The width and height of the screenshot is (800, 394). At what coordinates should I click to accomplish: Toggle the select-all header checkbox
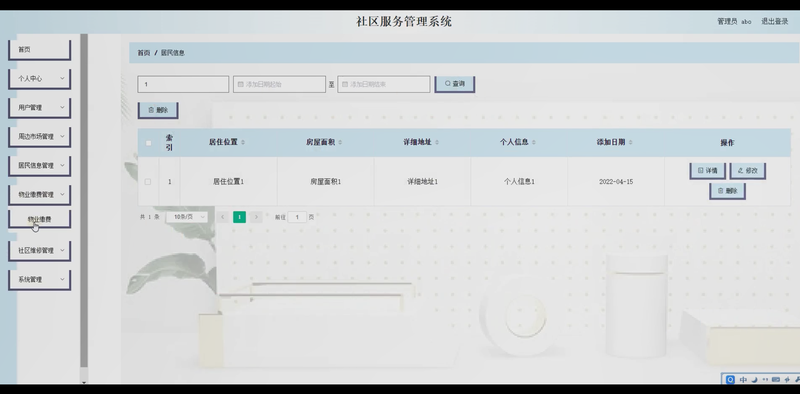pyautogui.click(x=148, y=143)
